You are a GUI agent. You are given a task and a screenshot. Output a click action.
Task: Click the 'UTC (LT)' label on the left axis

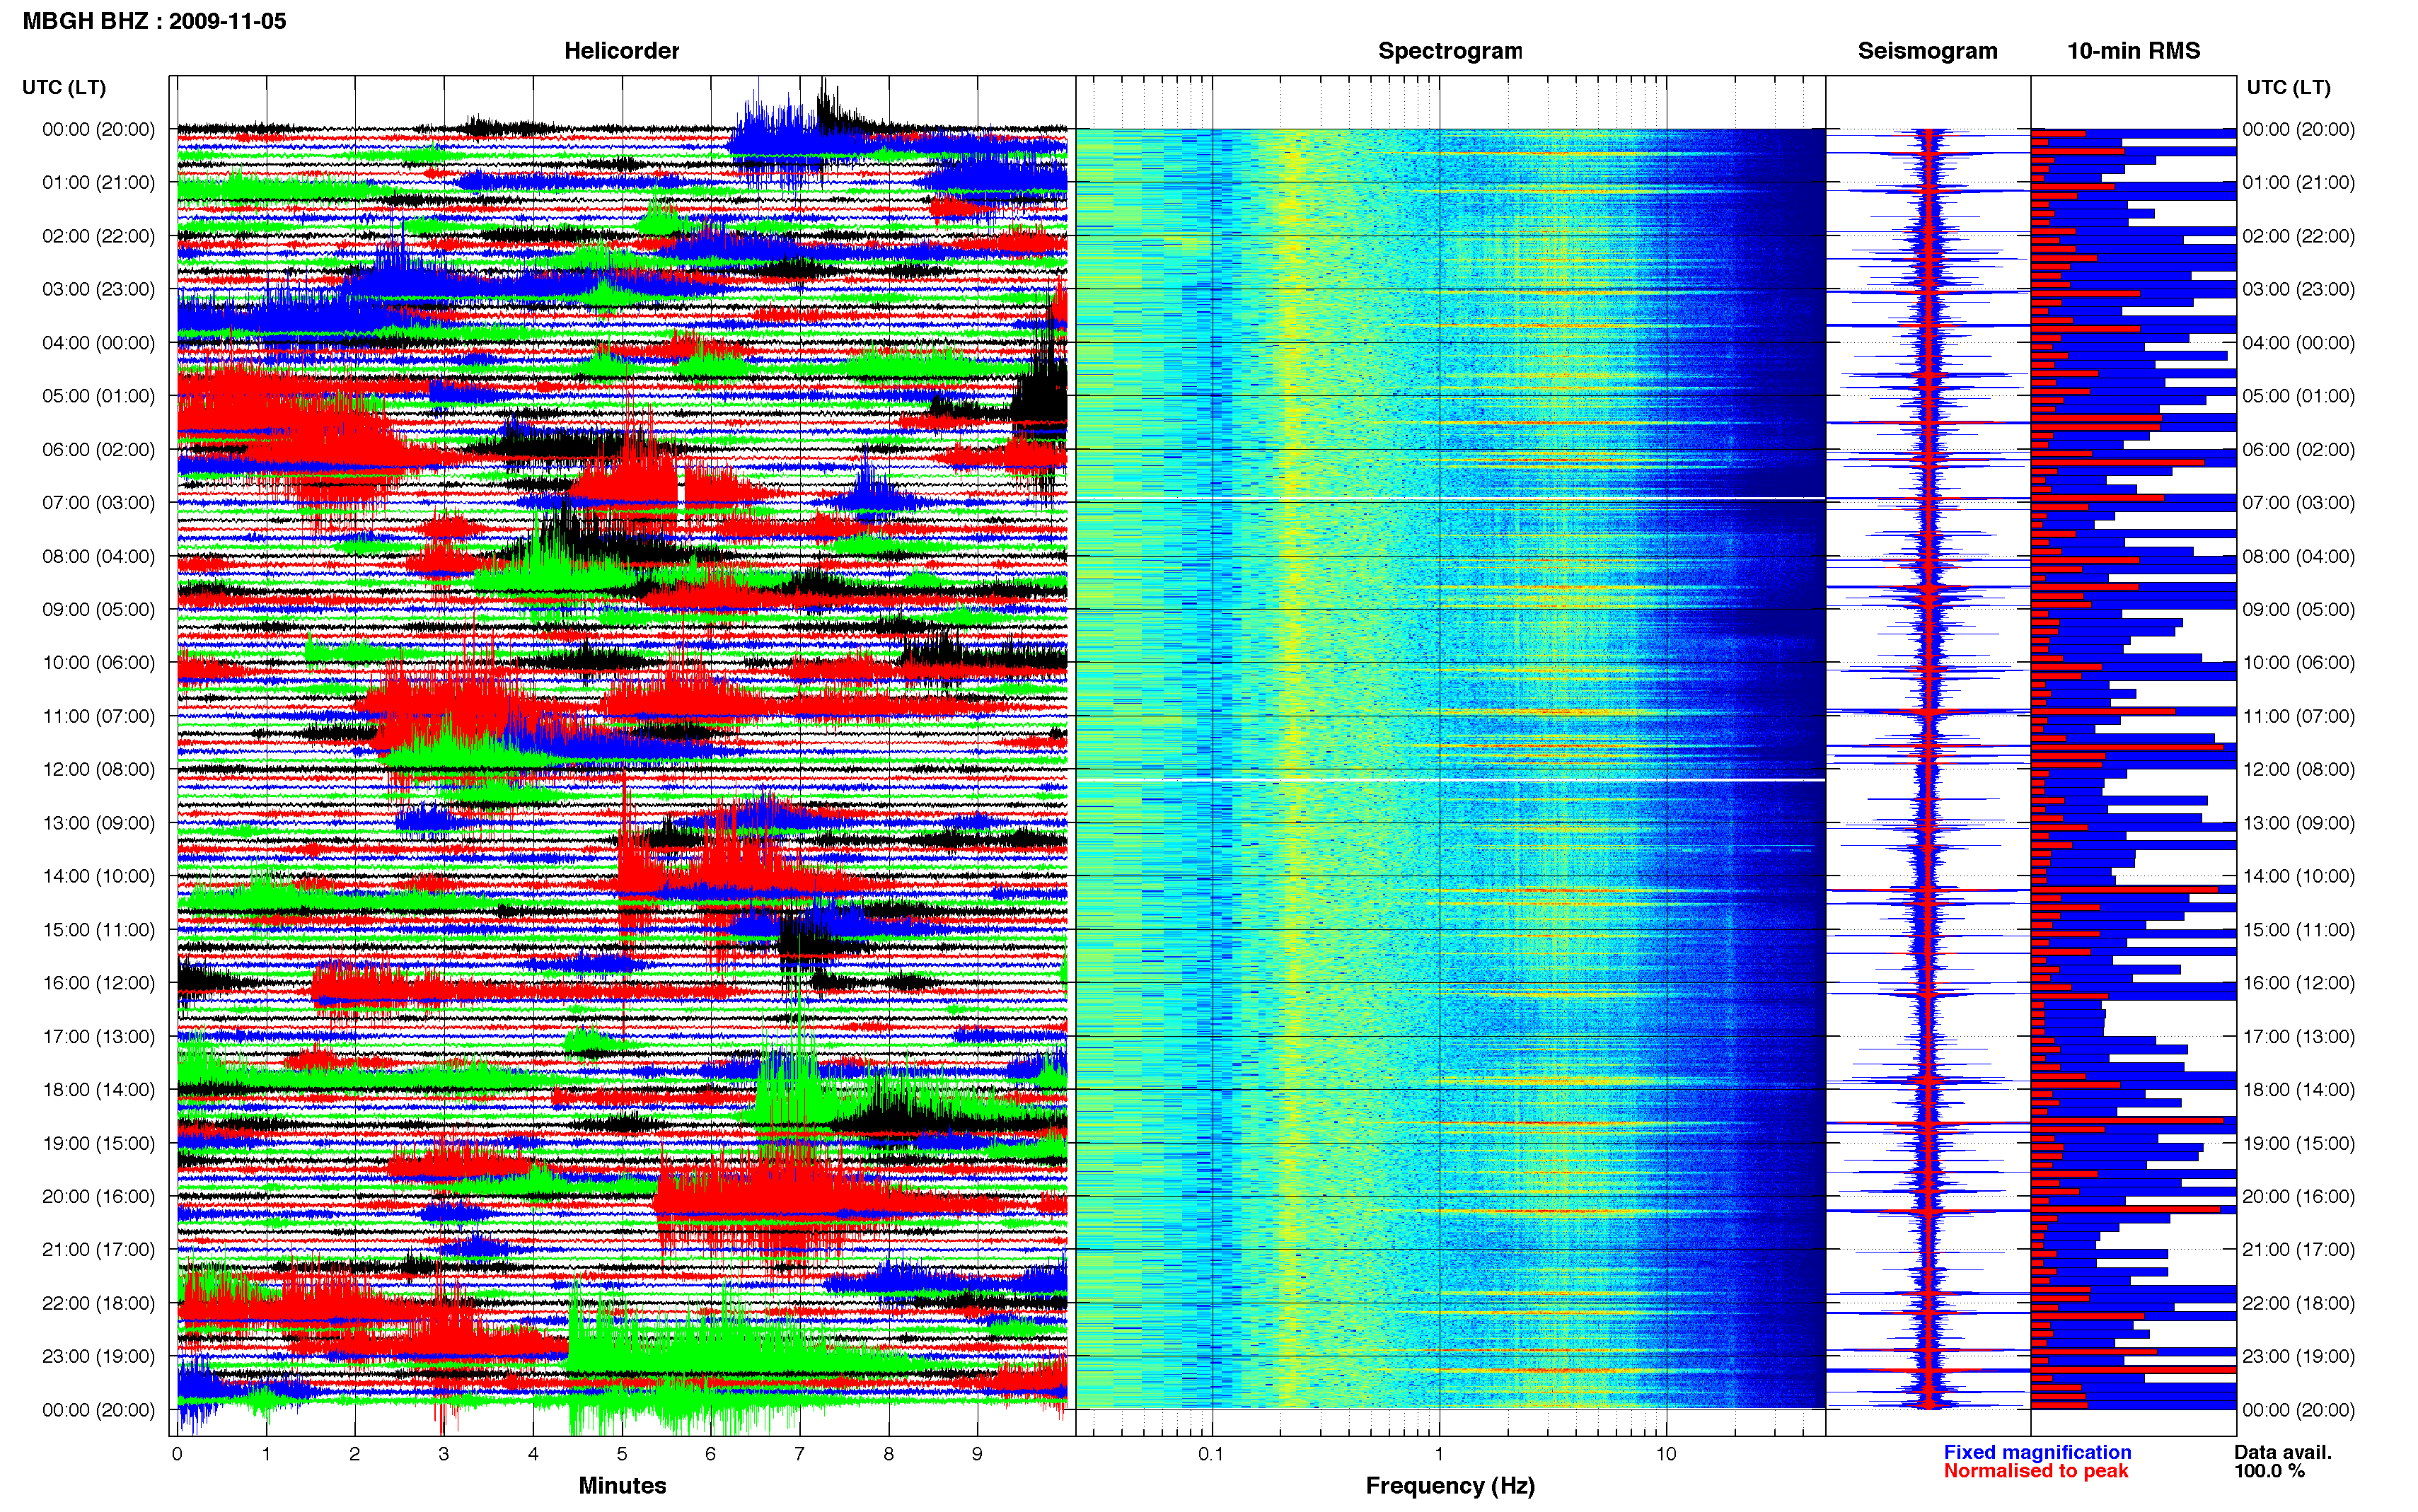click(64, 87)
